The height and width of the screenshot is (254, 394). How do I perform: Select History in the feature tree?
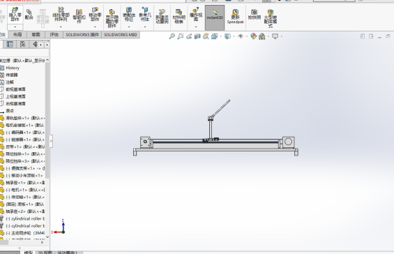point(13,68)
